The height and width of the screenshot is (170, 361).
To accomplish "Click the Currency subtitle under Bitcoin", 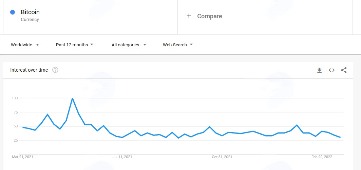I will click(x=30, y=20).
